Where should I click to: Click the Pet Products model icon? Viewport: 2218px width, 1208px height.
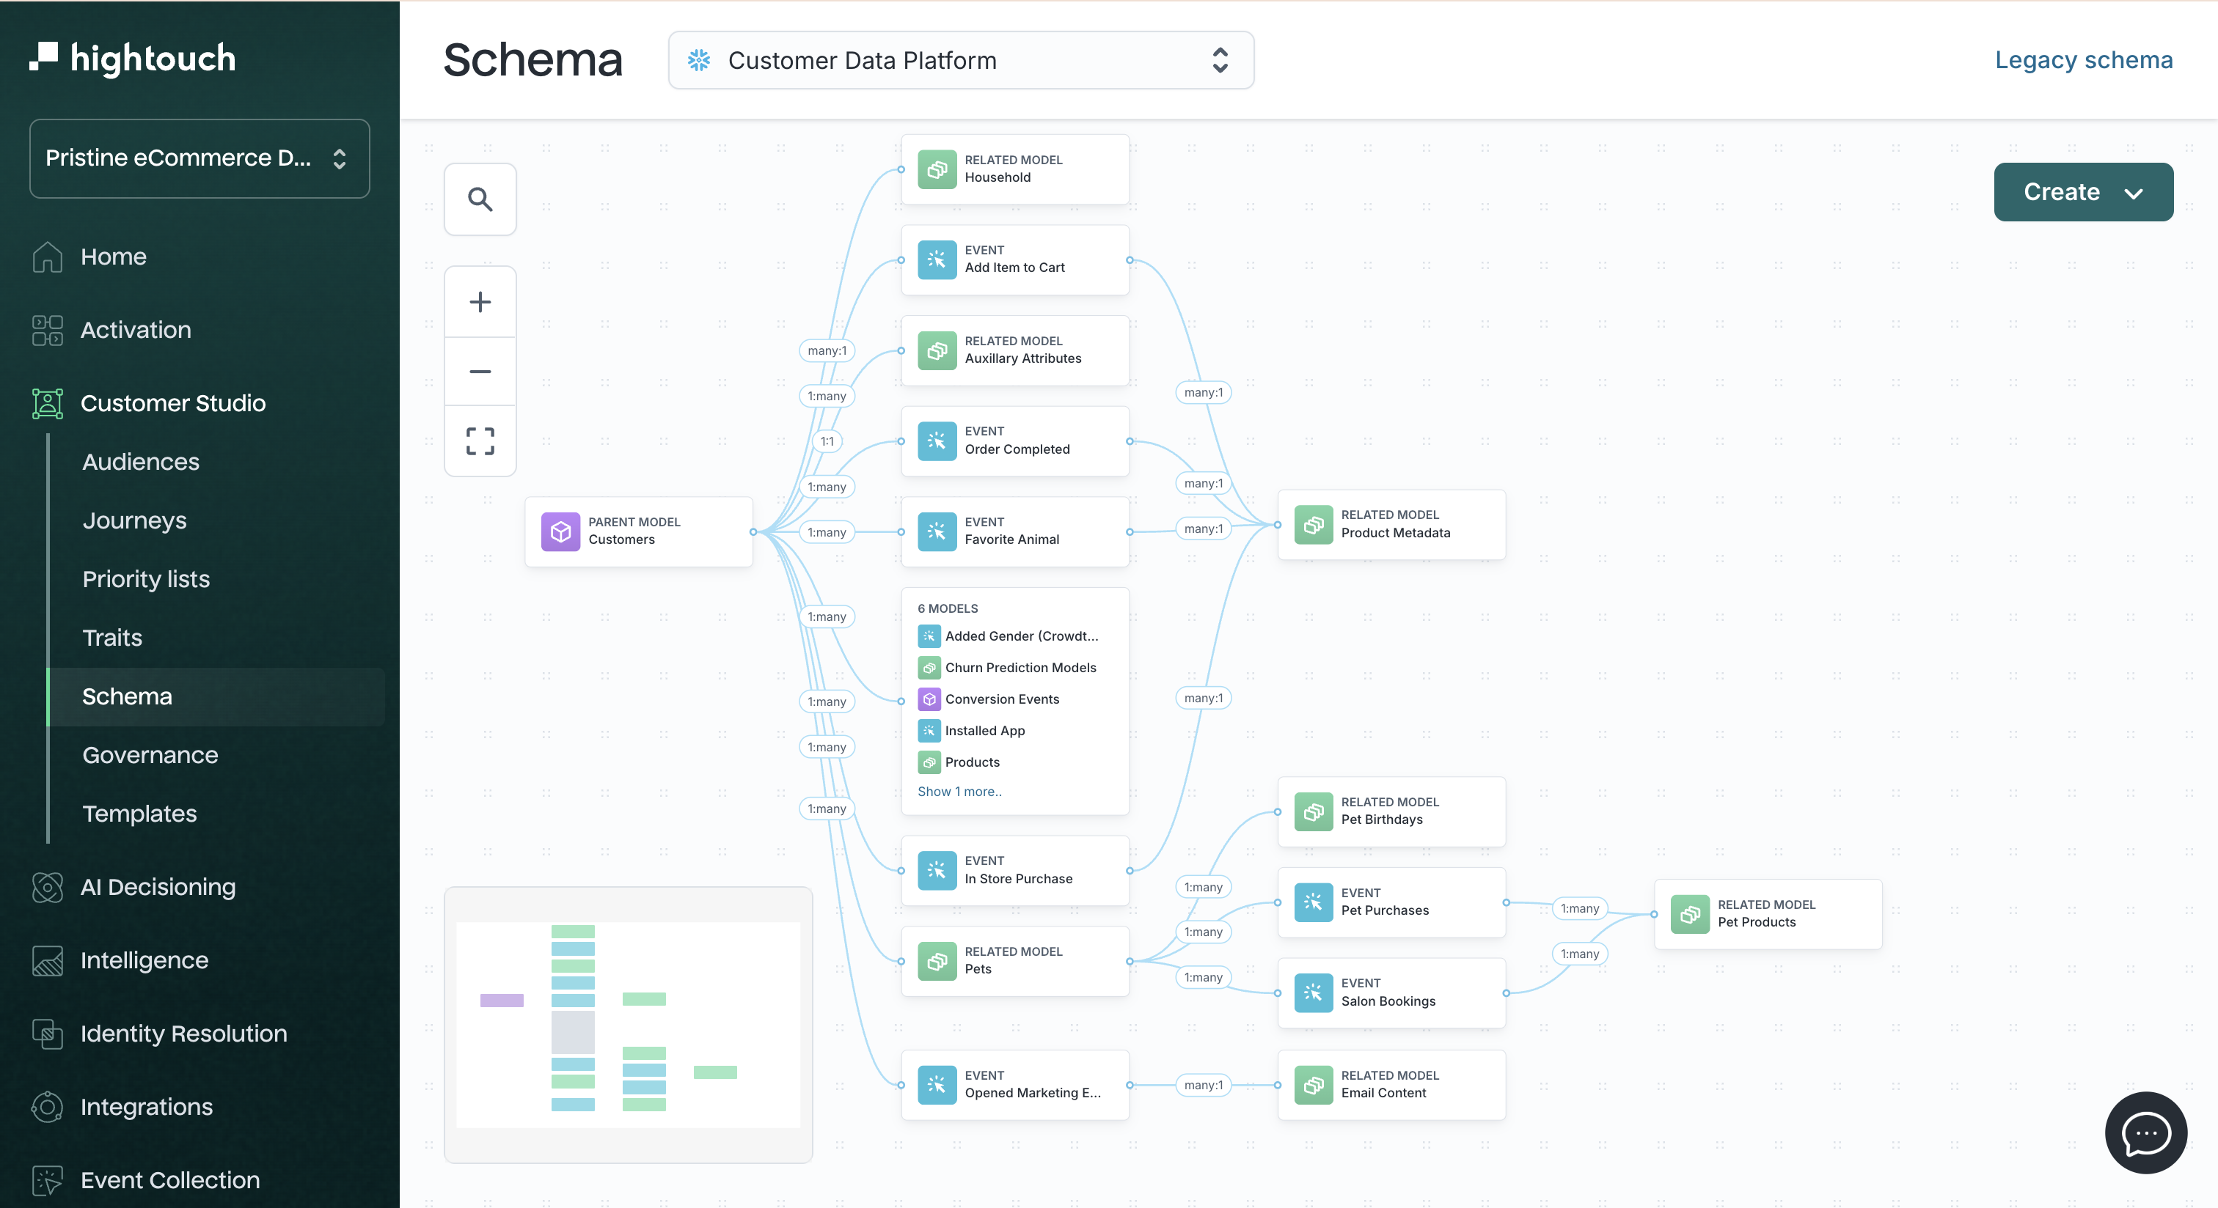1690,914
